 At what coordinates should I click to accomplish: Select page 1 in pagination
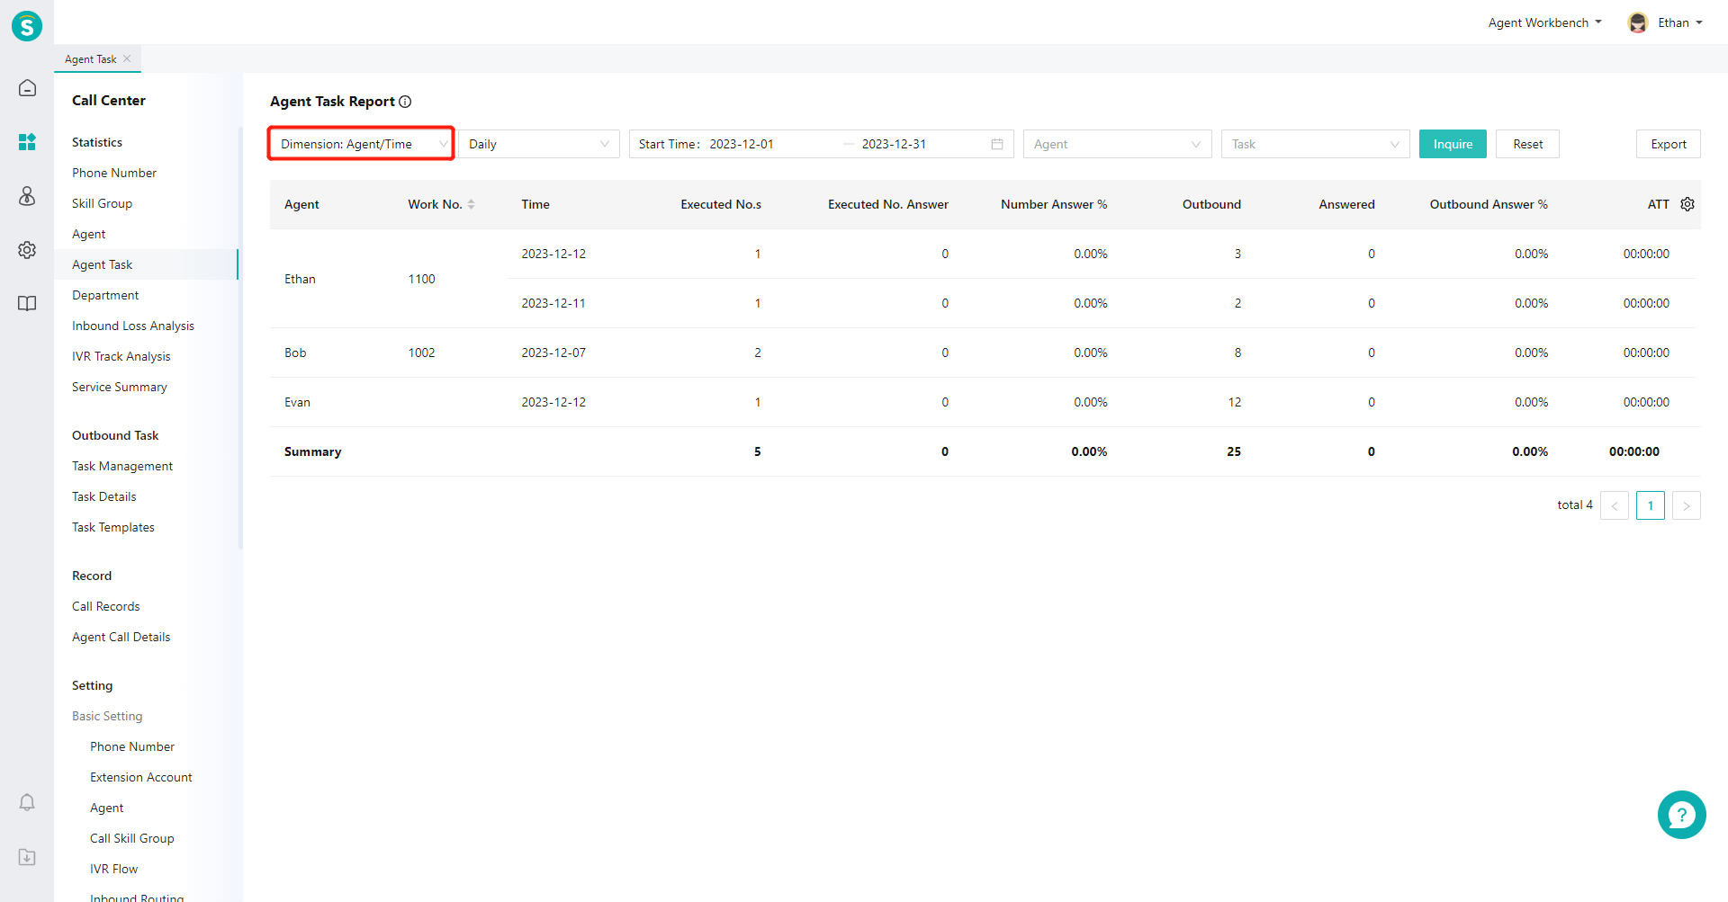[x=1651, y=505]
